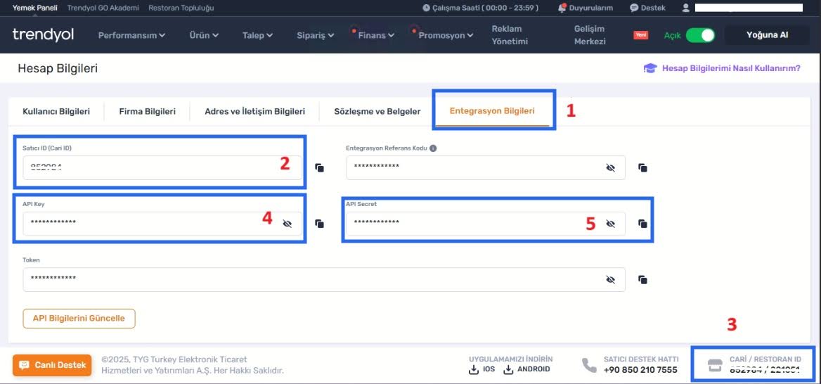The height and width of the screenshot is (384, 821).
Task: Click the API Secret field
Action: [486, 224]
